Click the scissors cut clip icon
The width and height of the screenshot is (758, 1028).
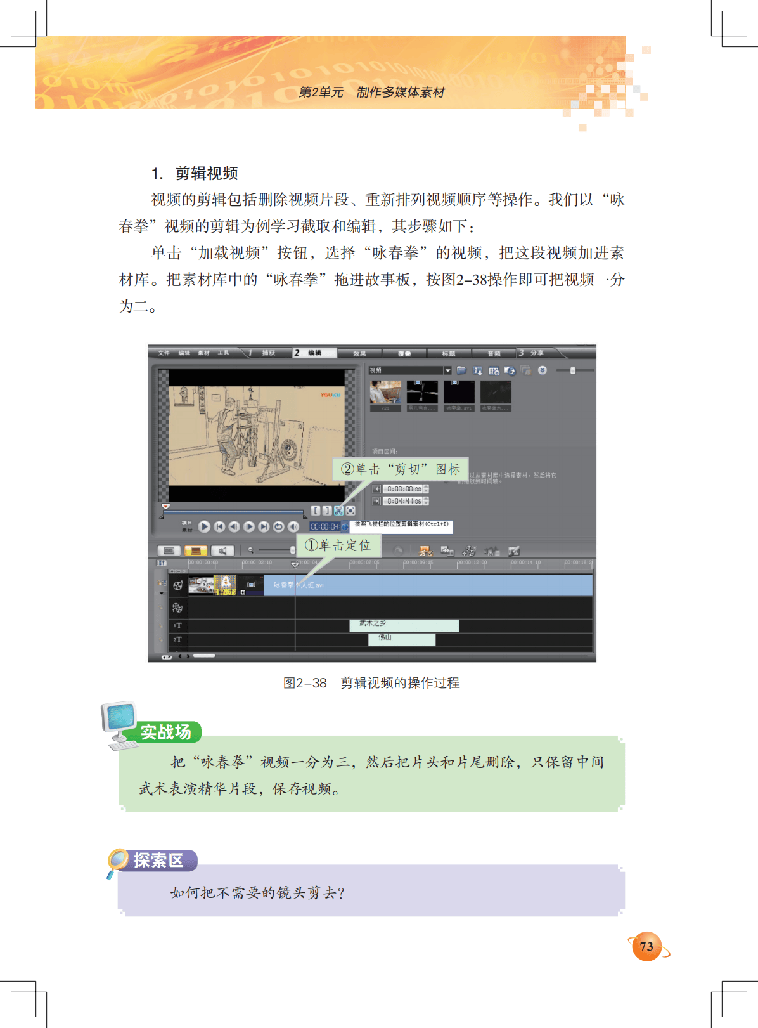[338, 511]
